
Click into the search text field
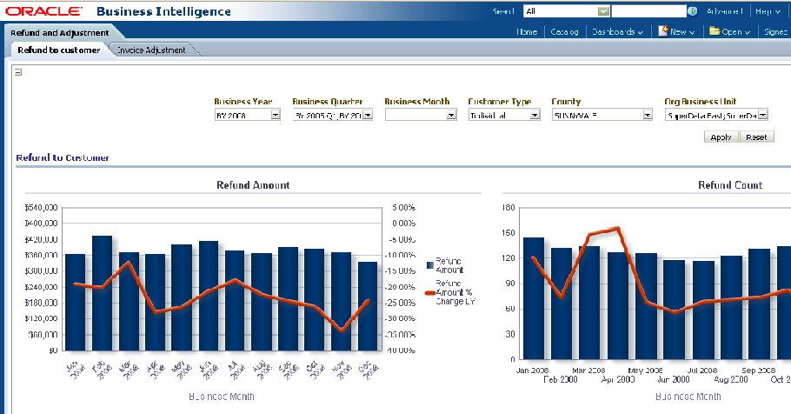[648, 11]
